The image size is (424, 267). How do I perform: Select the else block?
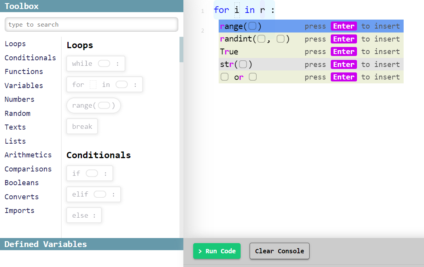pyautogui.click(x=83, y=215)
